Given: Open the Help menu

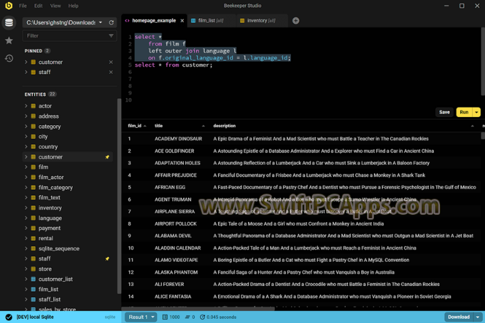Looking at the screenshot, I should pos(73,6).
